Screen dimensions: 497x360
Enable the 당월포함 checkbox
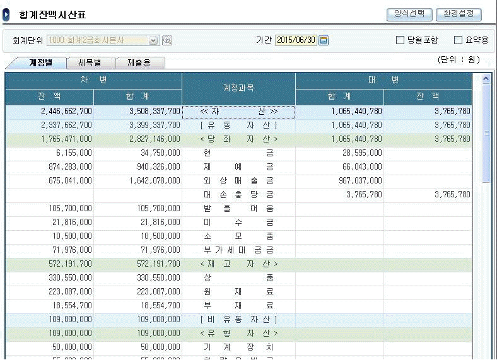pos(400,40)
